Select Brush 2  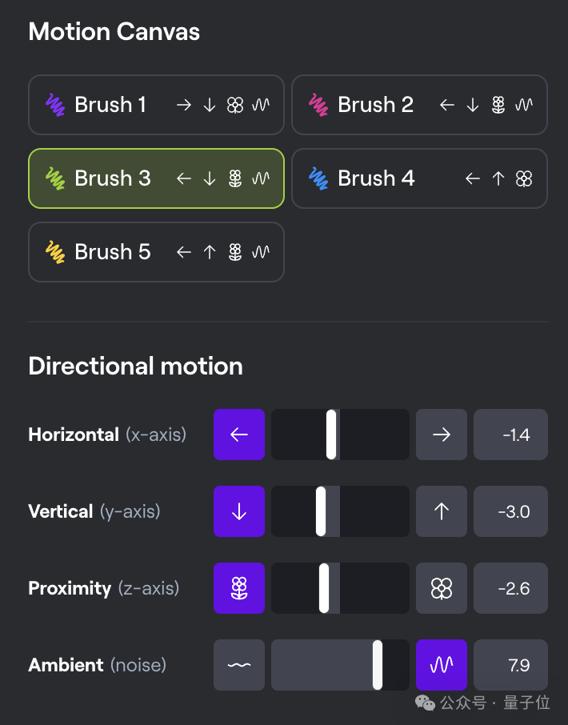pyautogui.click(x=420, y=105)
